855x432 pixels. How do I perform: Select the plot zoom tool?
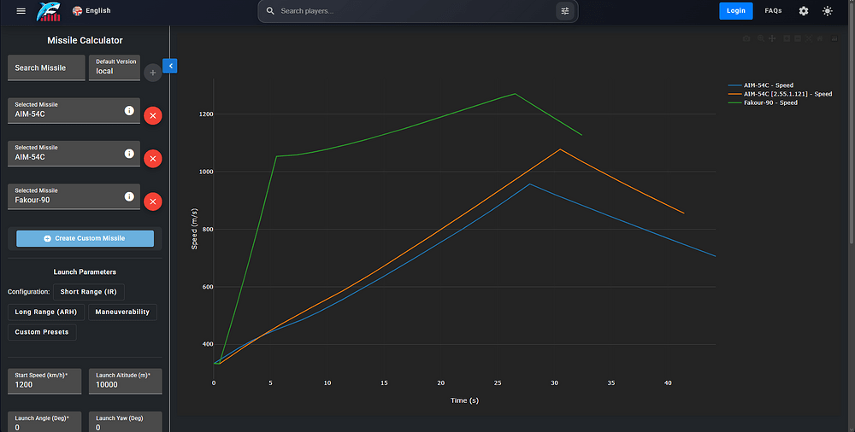pyautogui.click(x=761, y=38)
